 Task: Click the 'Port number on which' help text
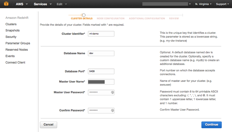pyautogui.click(x=187, y=72)
